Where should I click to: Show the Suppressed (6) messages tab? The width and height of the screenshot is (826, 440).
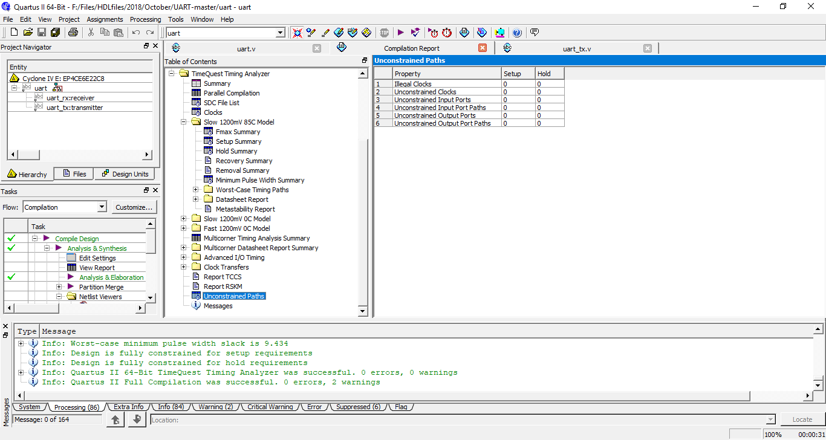pyautogui.click(x=358, y=407)
